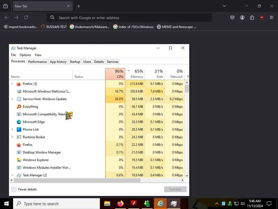Open MEMZ and Noescape bookmark
Screen dimensions: 278x209
(176, 27)
